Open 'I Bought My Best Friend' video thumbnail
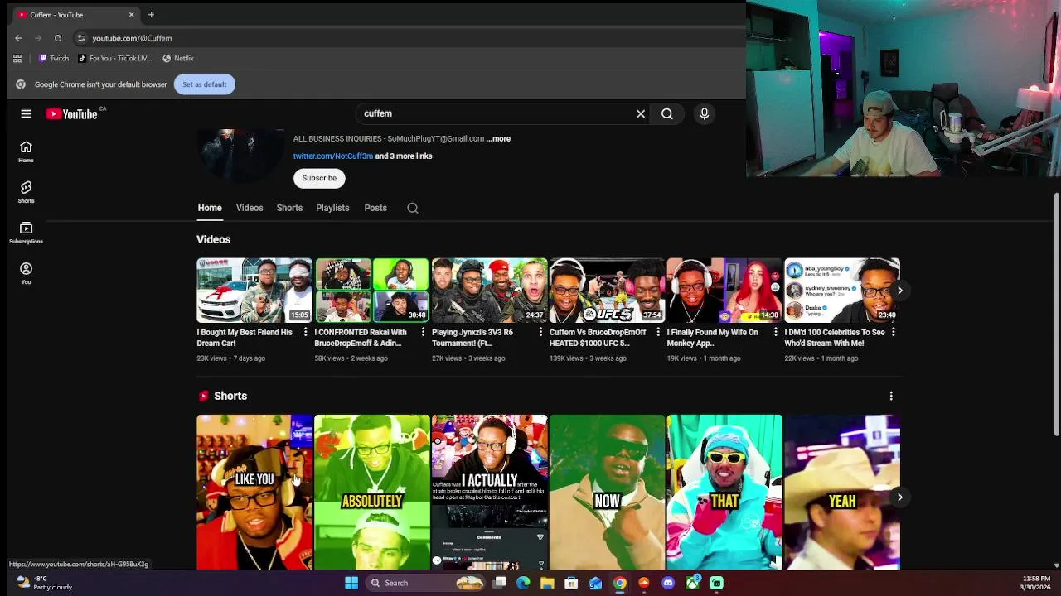The height and width of the screenshot is (596, 1061). 254,291
